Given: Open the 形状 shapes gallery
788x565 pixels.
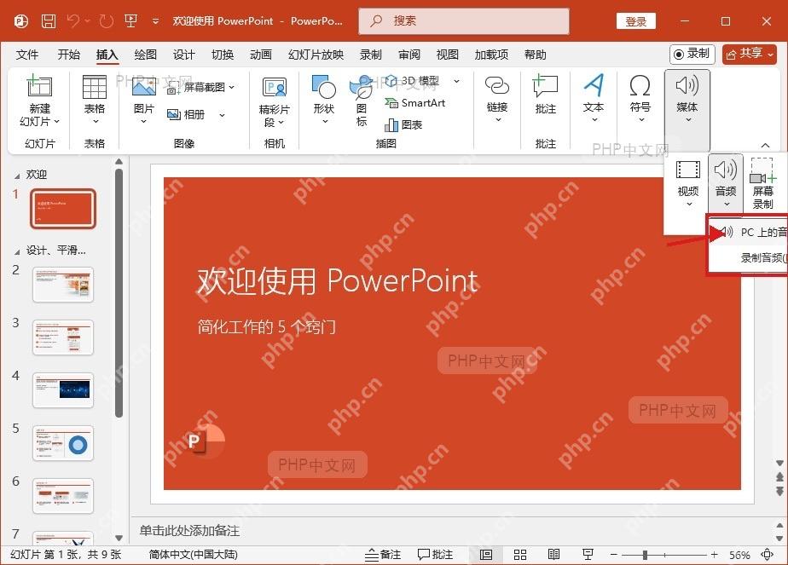Looking at the screenshot, I should [x=324, y=101].
